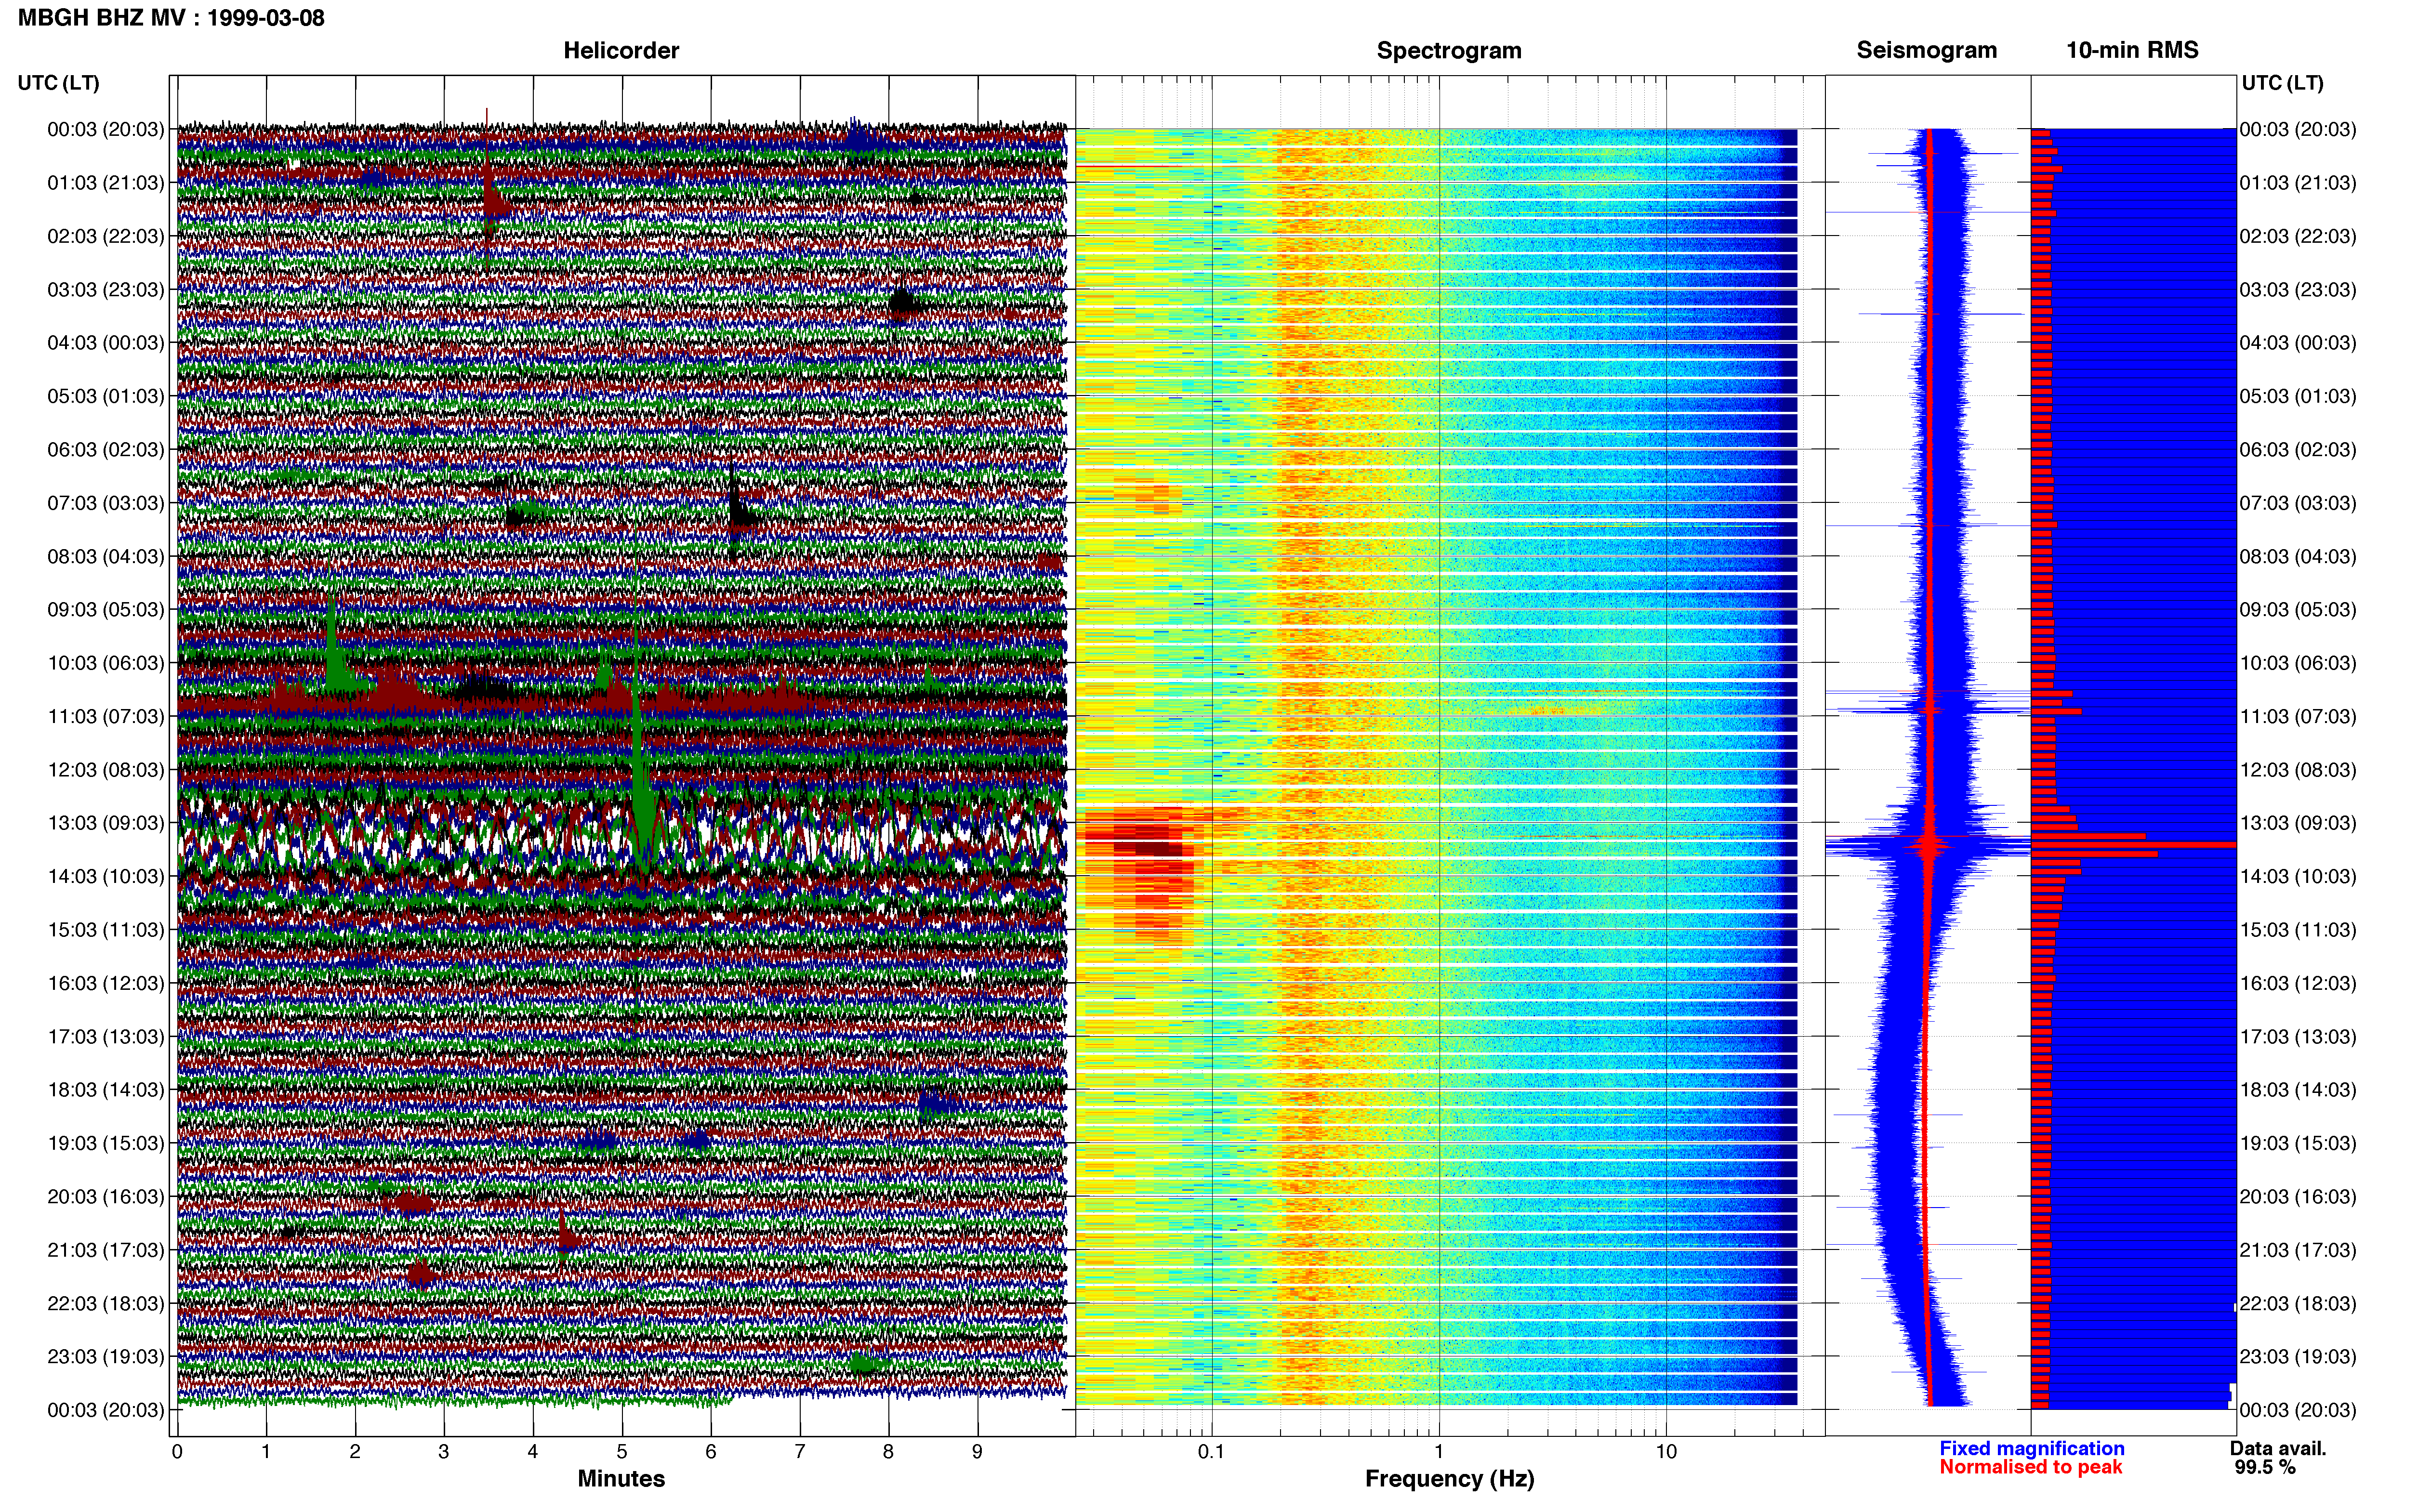The image size is (2418, 1512).
Task: Click the title 'MBGH BHZ MV : 1999-03-08'
Action: pos(171,18)
